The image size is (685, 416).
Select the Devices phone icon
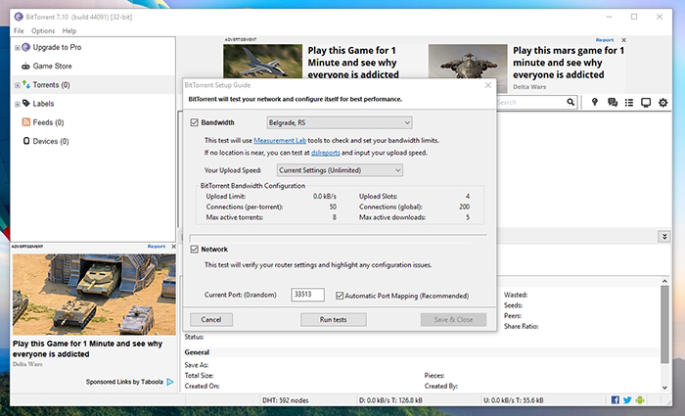click(x=26, y=141)
